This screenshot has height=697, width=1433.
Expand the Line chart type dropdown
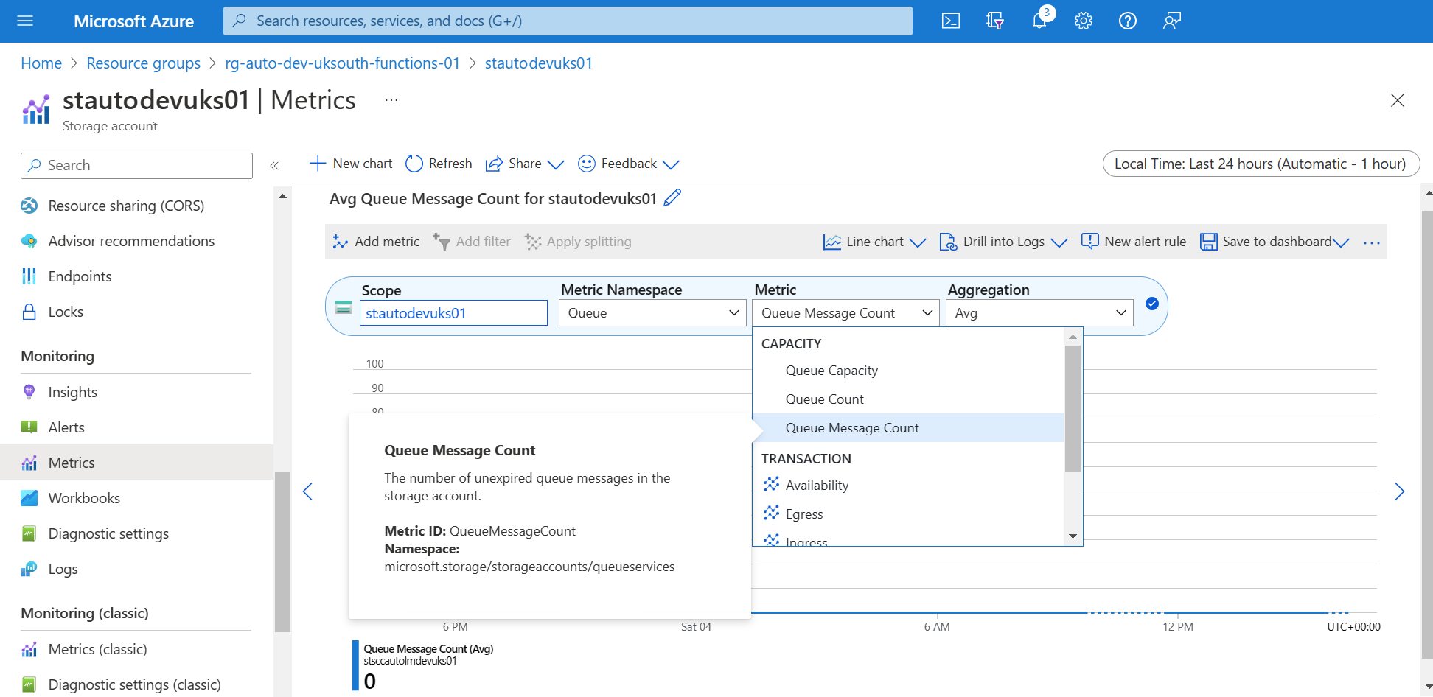918,242
